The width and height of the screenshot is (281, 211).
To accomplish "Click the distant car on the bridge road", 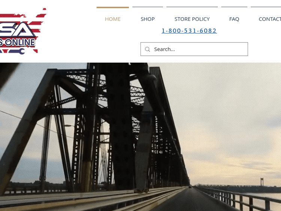I will point(190,187).
